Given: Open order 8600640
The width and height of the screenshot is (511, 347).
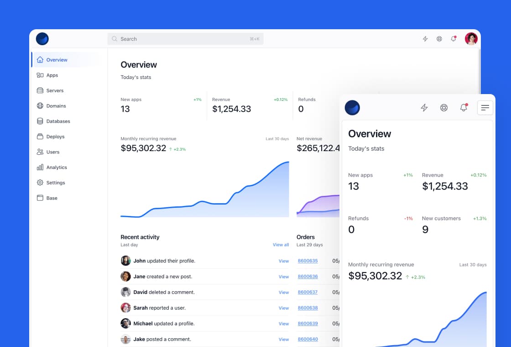Looking at the screenshot, I should tap(308, 339).
